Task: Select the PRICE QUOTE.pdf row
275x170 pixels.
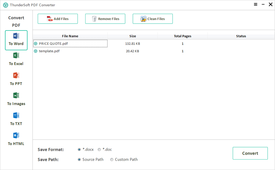Action: [70, 43]
